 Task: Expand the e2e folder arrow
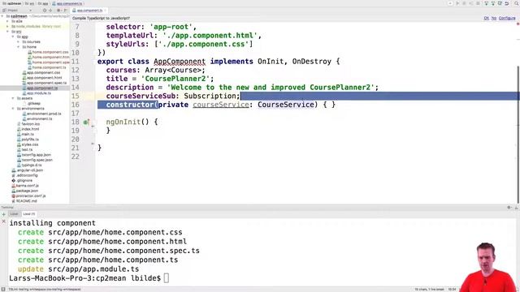[7, 21]
